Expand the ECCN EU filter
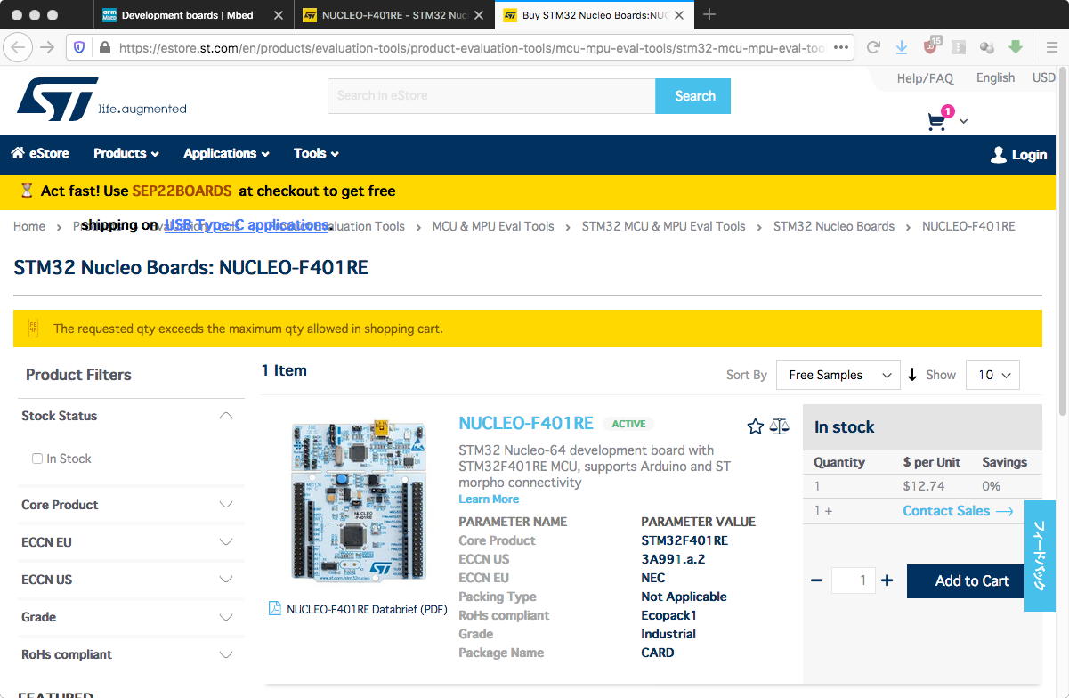This screenshot has height=698, width=1069. click(226, 542)
